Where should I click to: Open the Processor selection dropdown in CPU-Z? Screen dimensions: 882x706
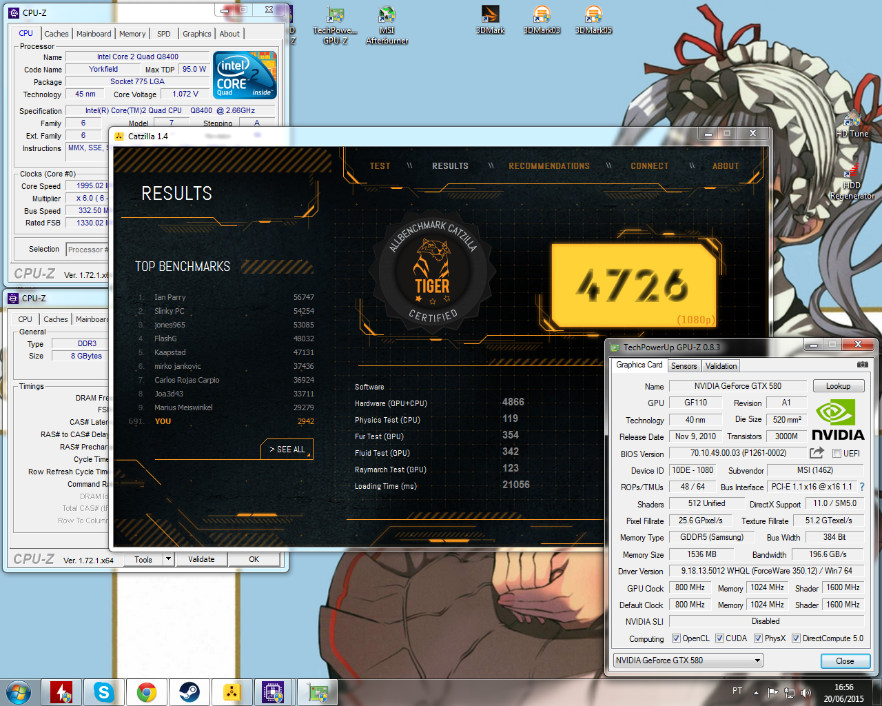pyautogui.click(x=88, y=250)
